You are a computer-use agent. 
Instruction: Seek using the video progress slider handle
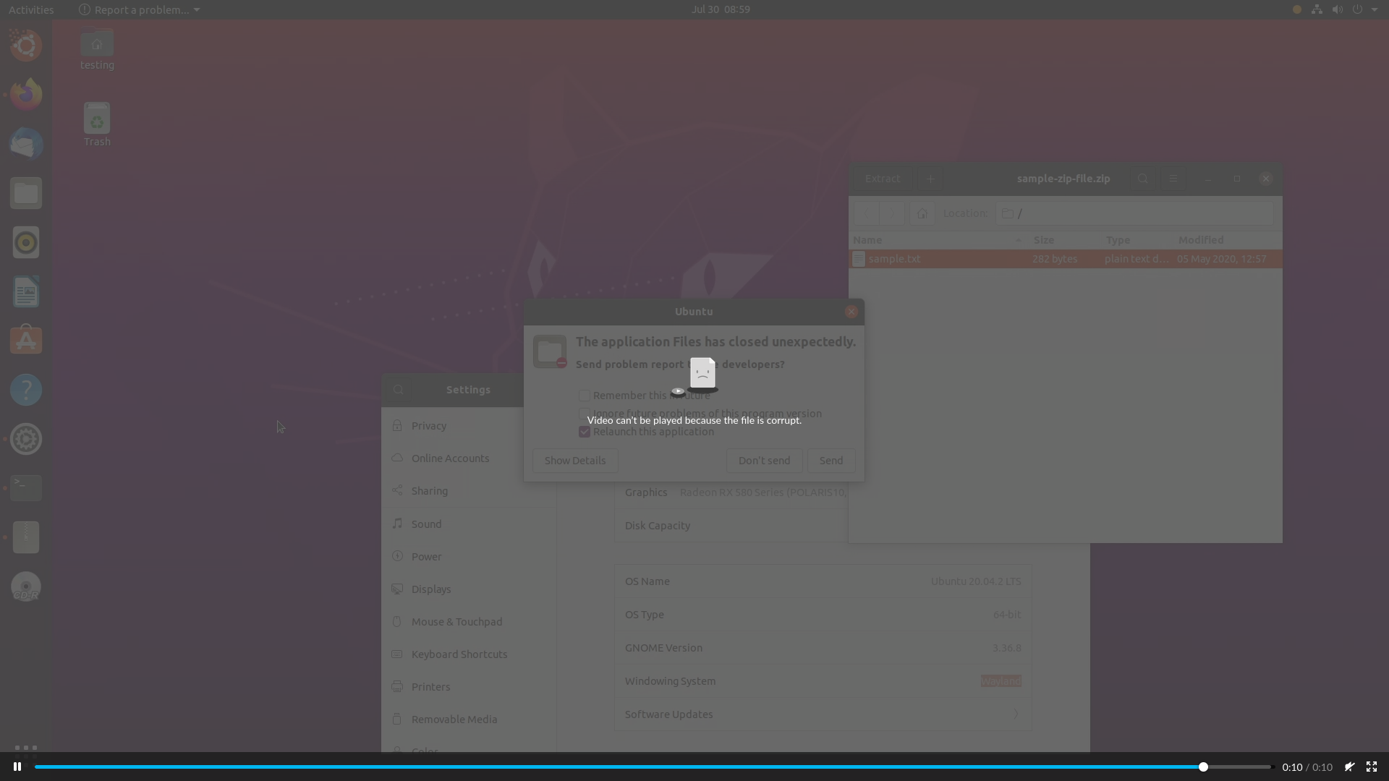pos(1203,767)
